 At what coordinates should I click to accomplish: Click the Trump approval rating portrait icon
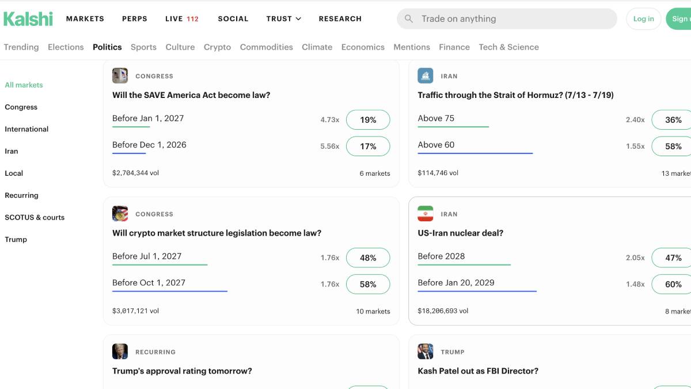click(x=120, y=352)
